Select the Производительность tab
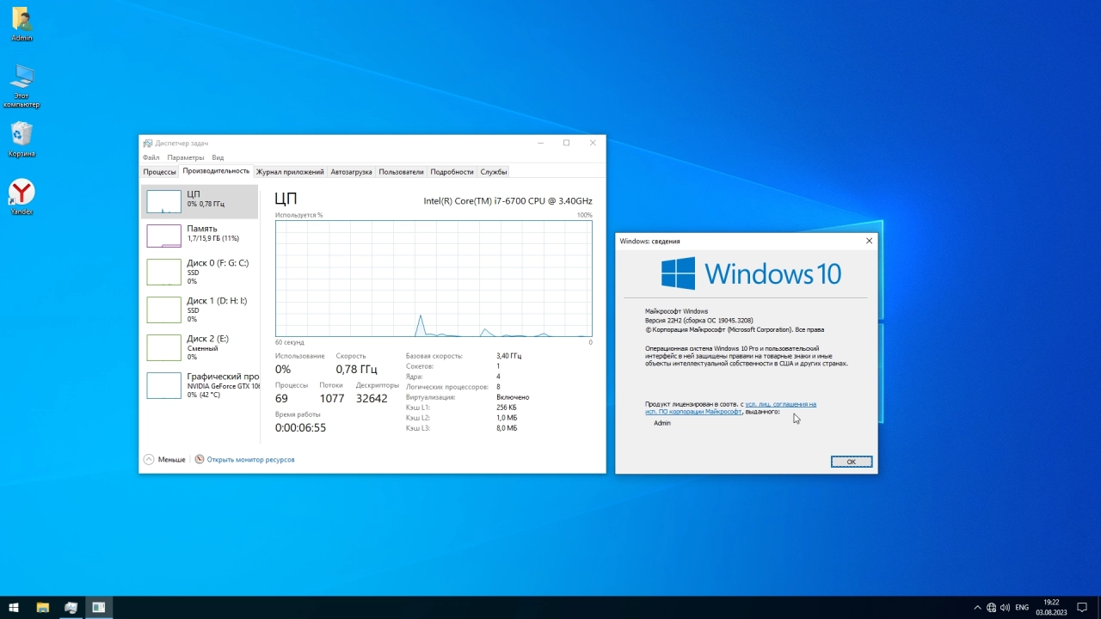The image size is (1101, 619). pyautogui.click(x=216, y=171)
